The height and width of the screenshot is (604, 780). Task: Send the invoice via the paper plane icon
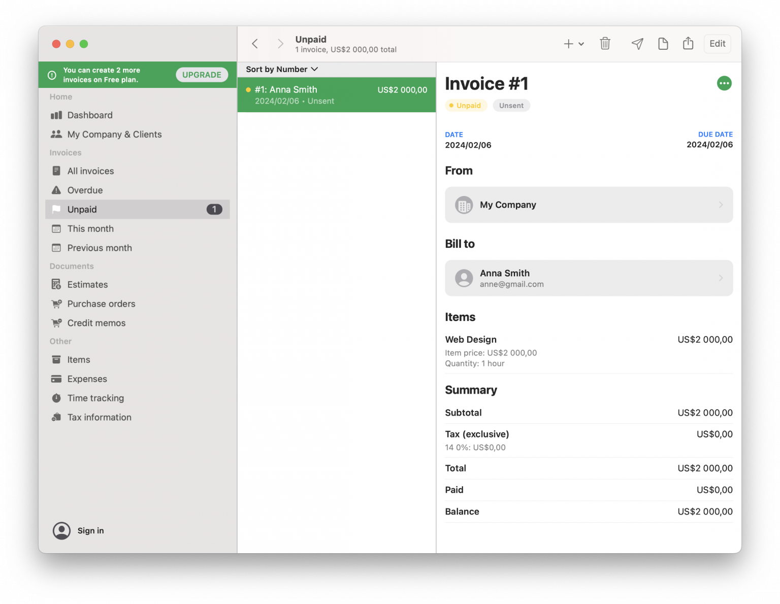(x=637, y=44)
